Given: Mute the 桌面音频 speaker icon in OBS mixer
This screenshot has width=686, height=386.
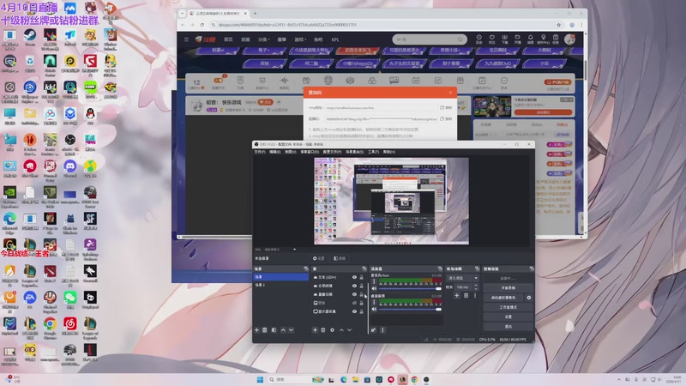Looking at the screenshot, I should pos(374,309).
